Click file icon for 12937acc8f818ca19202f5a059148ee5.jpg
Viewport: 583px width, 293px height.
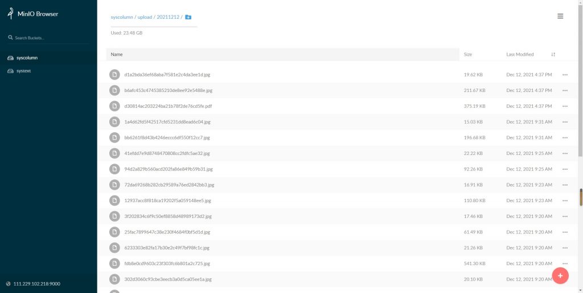click(x=114, y=200)
